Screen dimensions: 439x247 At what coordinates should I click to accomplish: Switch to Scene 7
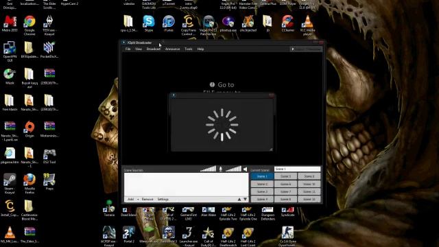pyautogui.click(x=285, y=191)
